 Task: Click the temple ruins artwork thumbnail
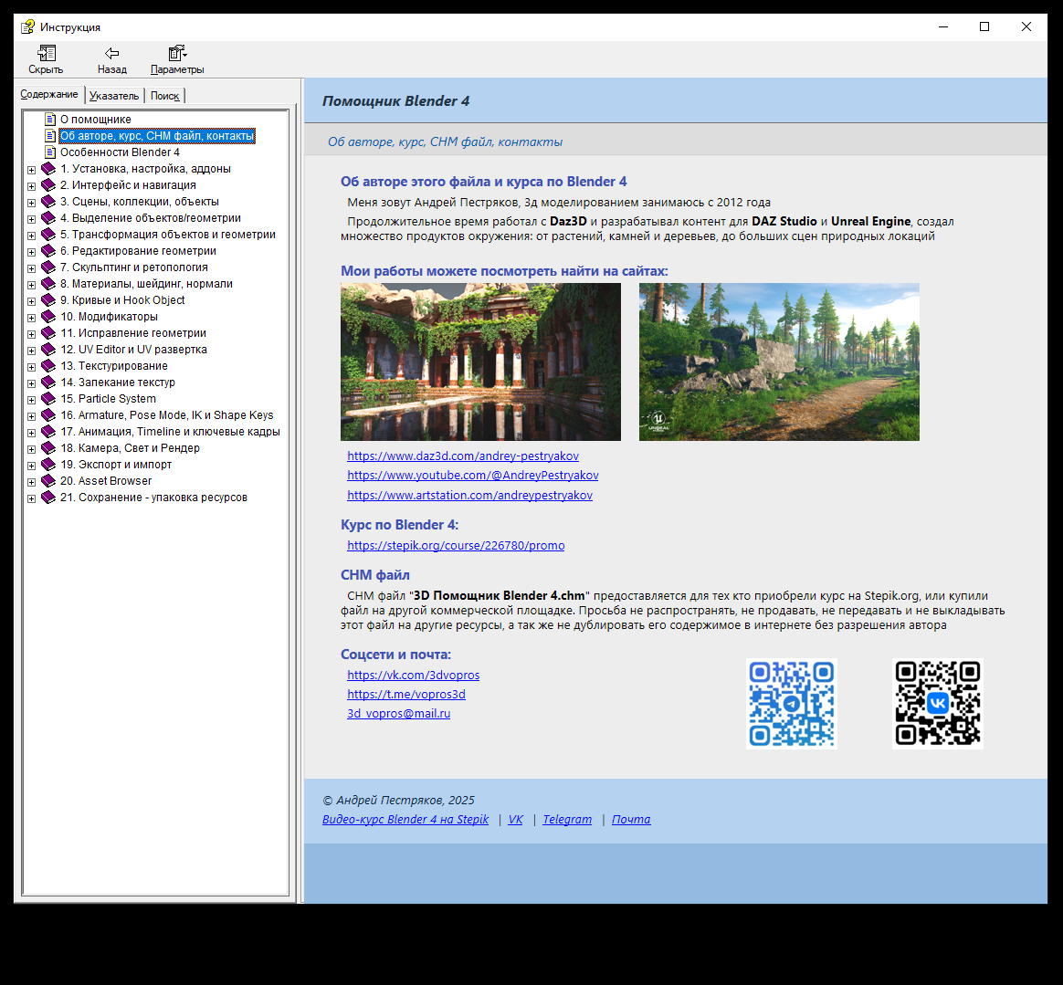(480, 362)
